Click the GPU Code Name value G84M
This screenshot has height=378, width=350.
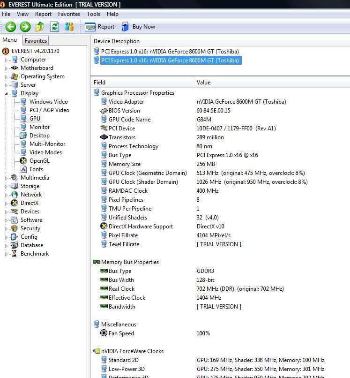pos(204,120)
